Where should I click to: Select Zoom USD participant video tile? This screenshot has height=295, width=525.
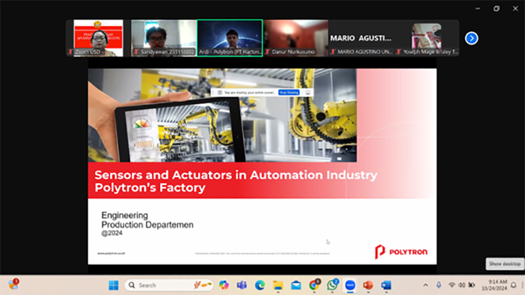click(98, 38)
